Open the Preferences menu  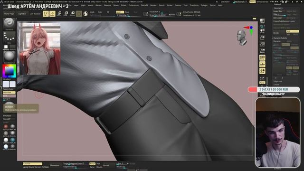pos(133,5)
